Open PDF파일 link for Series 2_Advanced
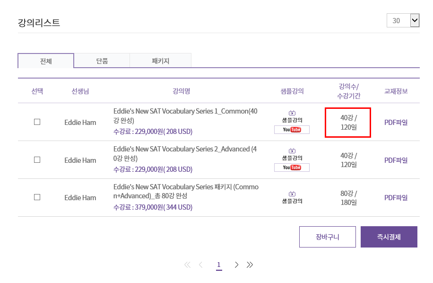Image resolution: width=433 pixels, height=283 pixels. pos(396,160)
